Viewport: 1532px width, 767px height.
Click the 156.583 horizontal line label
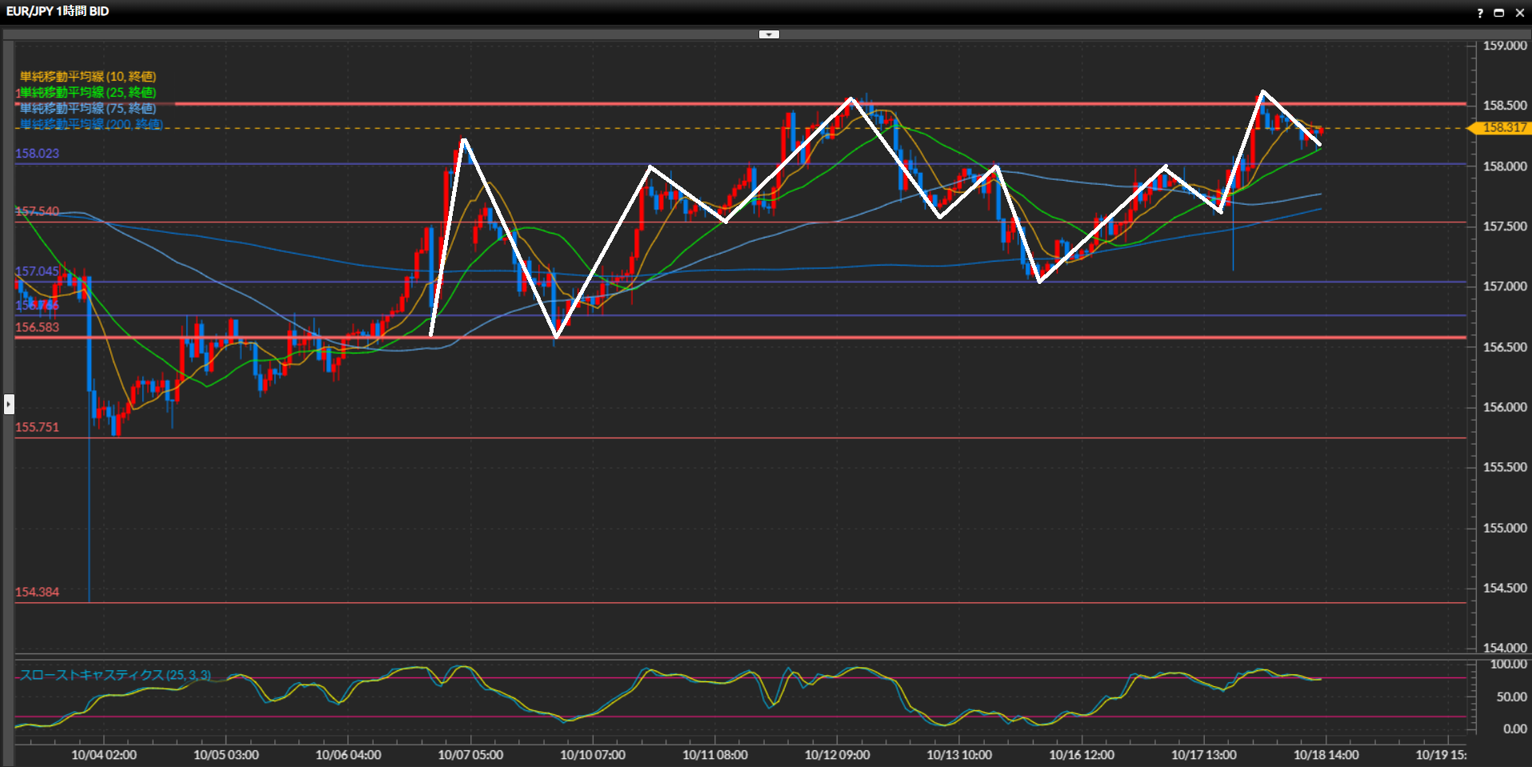coord(38,327)
